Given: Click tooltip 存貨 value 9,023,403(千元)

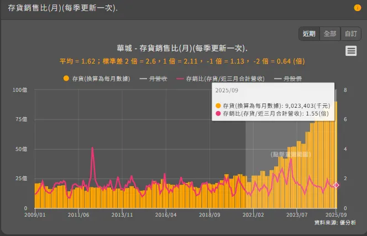Looking at the screenshot, I should click(307, 106).
